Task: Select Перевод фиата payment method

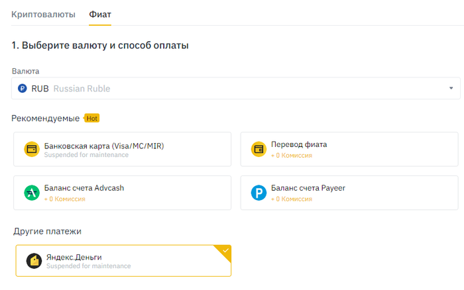Action: (349, 149)
